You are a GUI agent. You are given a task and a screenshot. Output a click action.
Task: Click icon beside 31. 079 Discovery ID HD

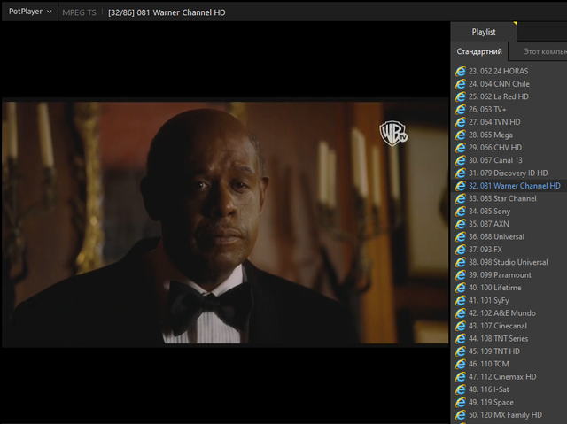point(461,173)
